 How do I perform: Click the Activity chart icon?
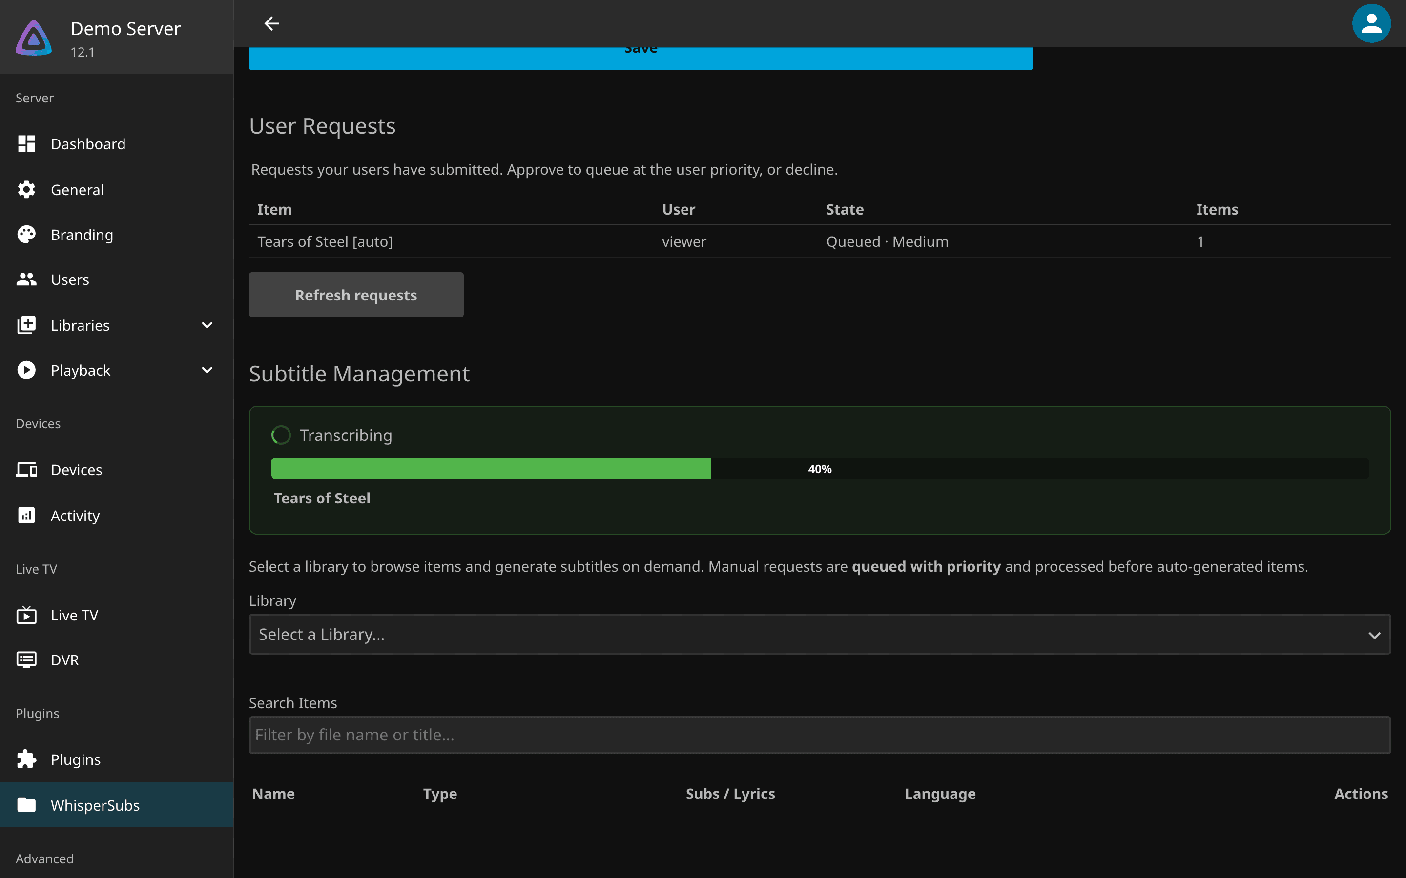coord(26,515)
